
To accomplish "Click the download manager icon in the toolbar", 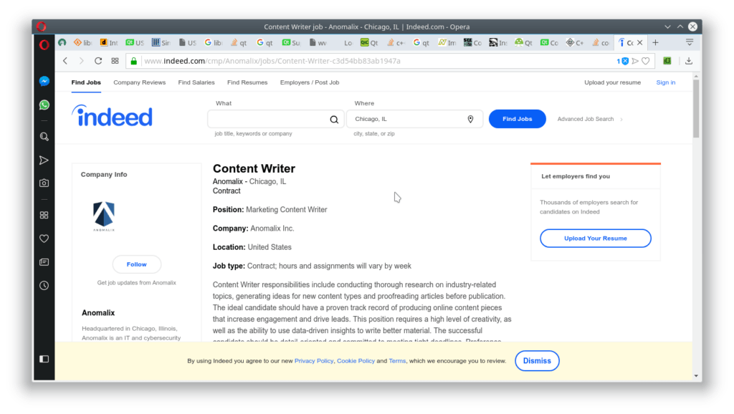I will point(689,61).
